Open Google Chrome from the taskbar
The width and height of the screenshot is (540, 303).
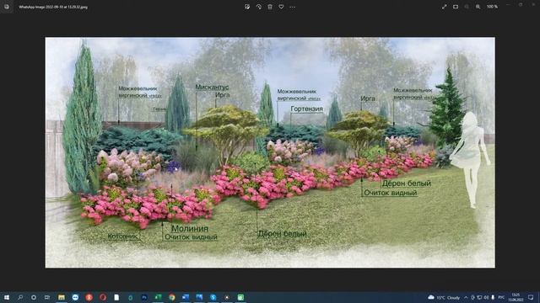[x=171, y=297]
